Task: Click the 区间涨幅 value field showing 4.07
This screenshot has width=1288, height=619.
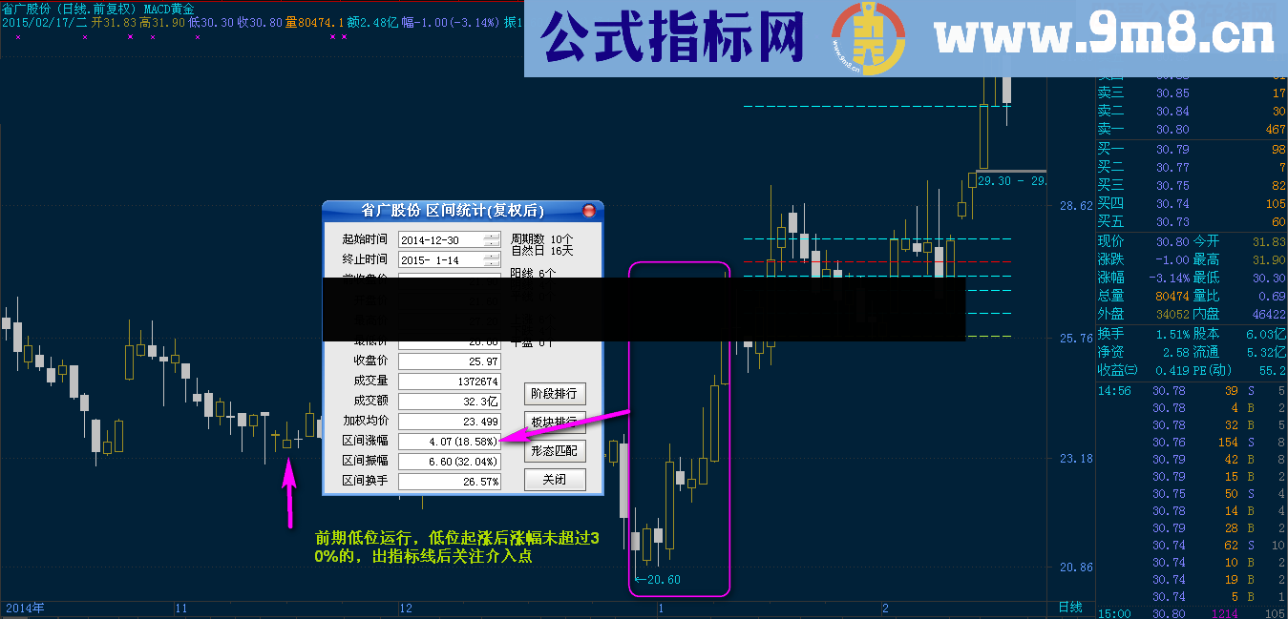Action: point(448,441)
